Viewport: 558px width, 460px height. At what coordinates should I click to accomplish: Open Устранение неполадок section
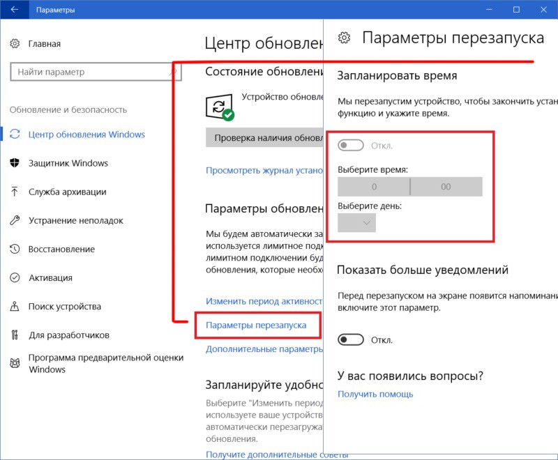pos(76,220)
